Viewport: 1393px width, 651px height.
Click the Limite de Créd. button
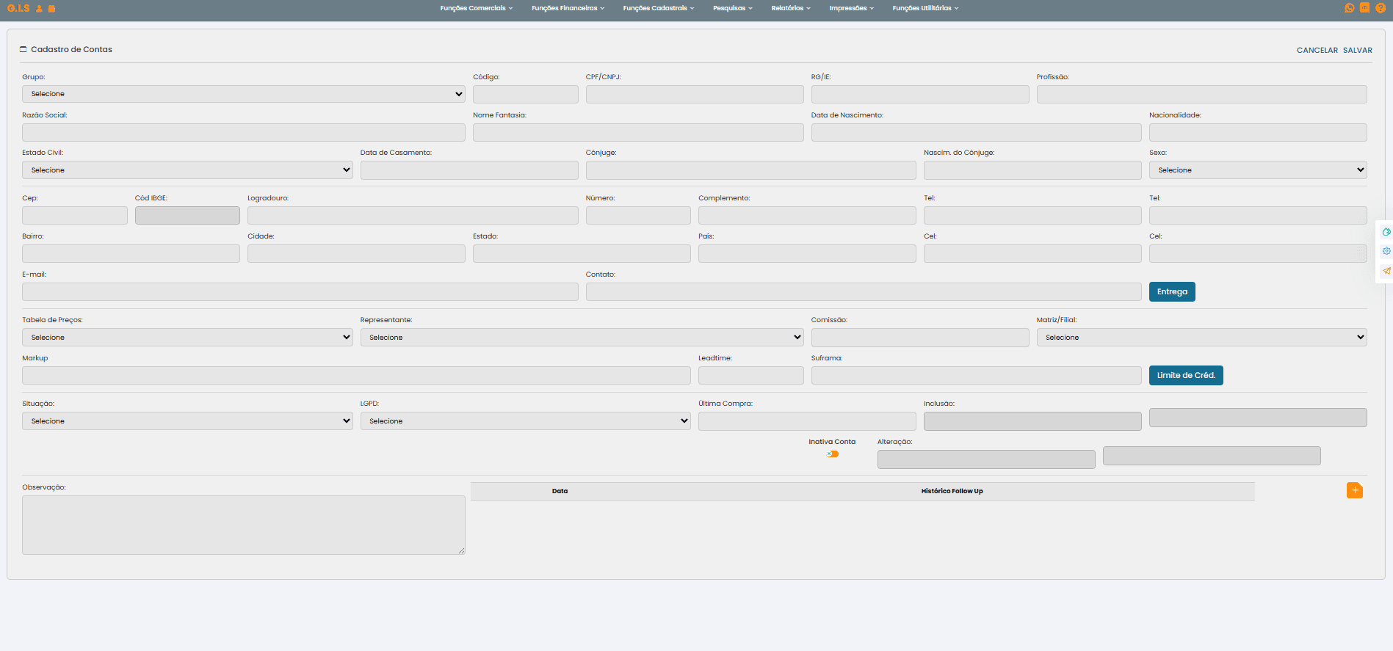coord(1185,376)
